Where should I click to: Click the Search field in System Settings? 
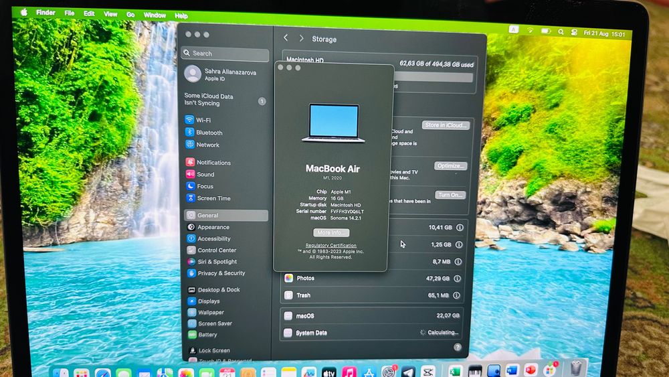pos(225,54)
